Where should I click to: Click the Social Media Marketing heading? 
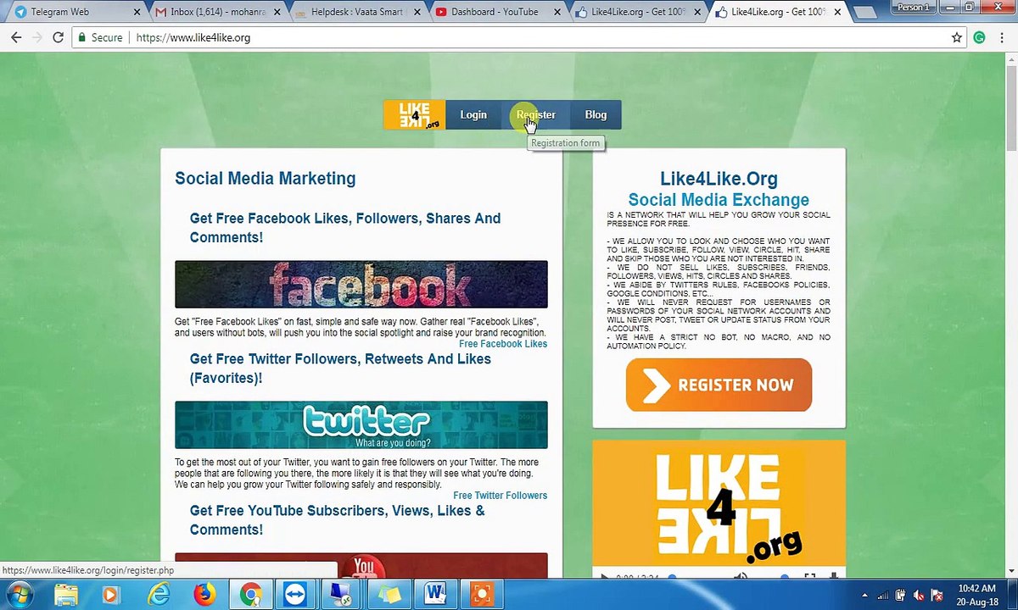(x=266, y=179)
